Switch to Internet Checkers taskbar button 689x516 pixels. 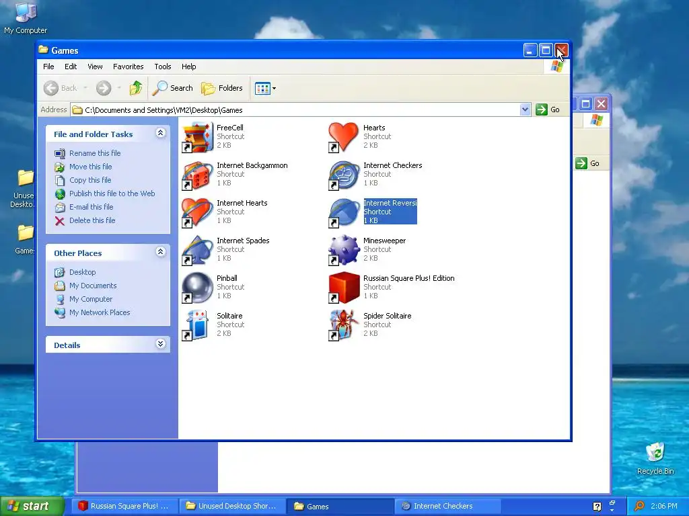(447, 507)
